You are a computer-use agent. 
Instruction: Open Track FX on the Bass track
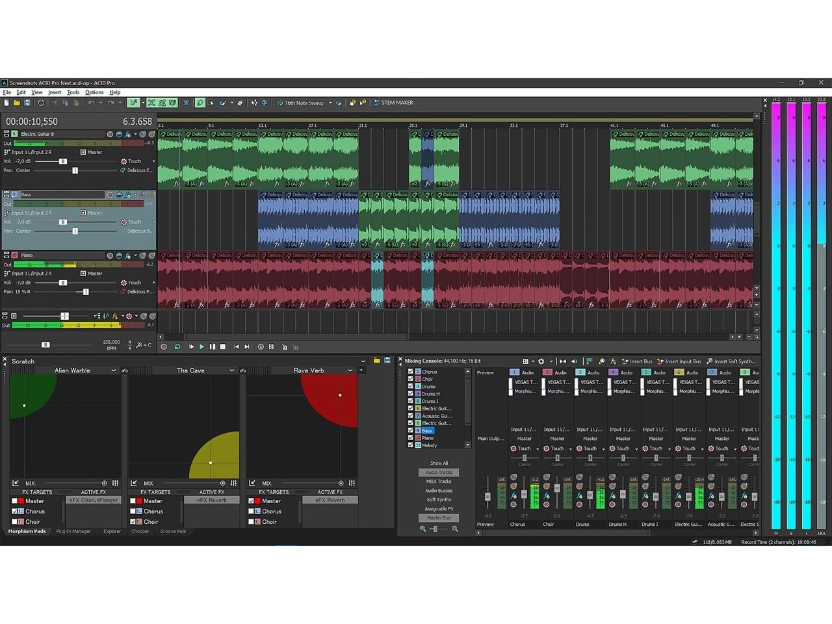(128, 195)
